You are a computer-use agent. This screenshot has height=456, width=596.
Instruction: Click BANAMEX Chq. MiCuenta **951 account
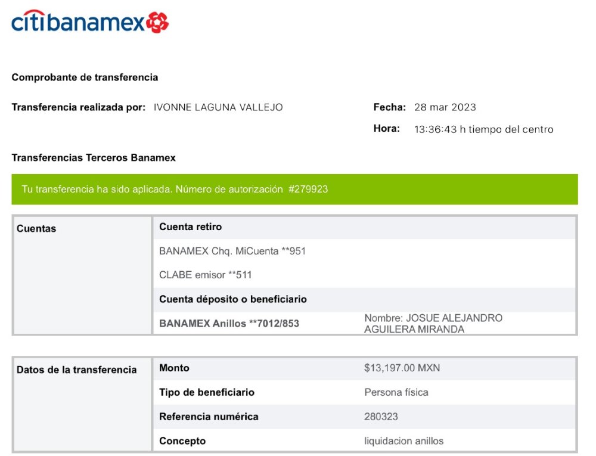click(232, 251)
